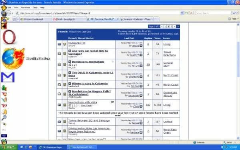Launch Mozilla Firefox from the sidebar

(13, 58)
